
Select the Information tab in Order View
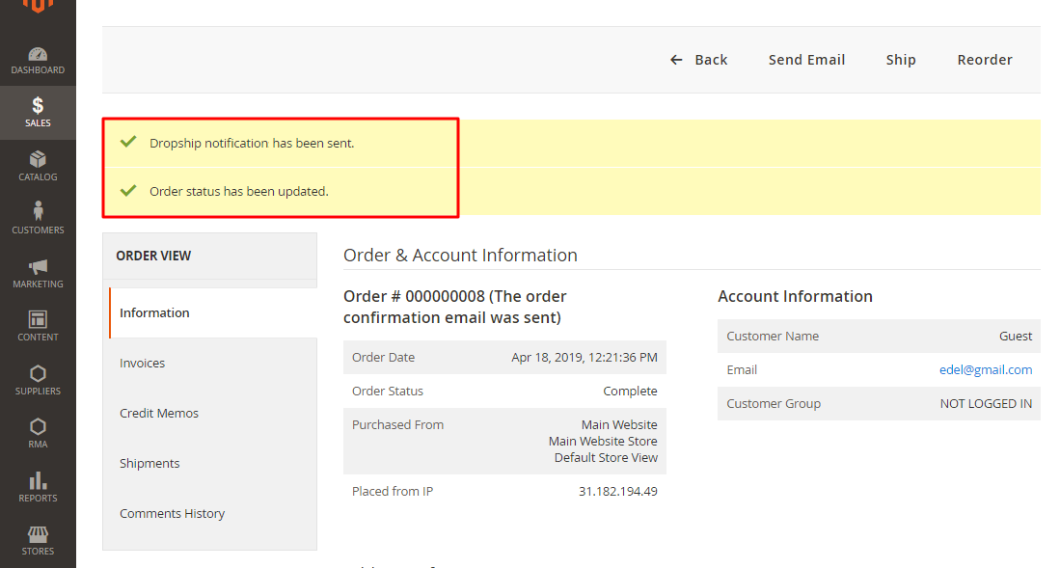click(154, 312)
